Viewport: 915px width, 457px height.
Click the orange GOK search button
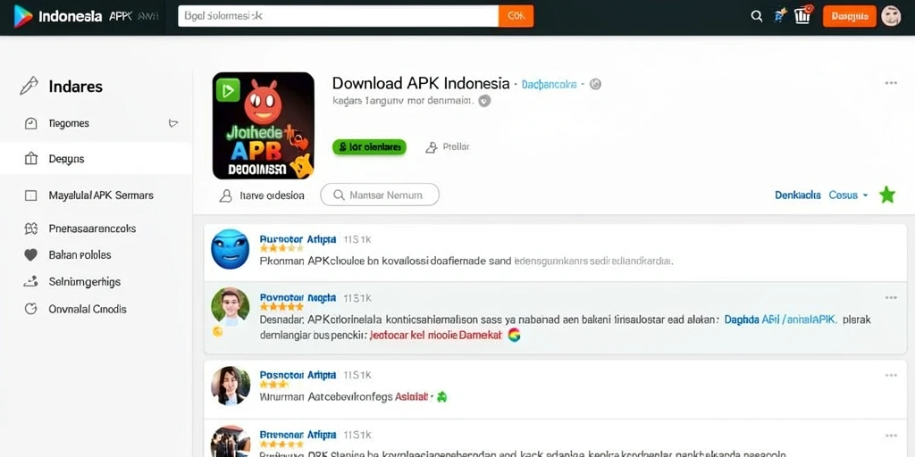[x=516, y=16]
